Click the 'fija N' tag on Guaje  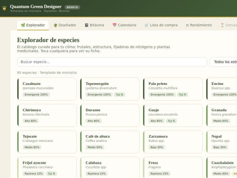[171, 121]
